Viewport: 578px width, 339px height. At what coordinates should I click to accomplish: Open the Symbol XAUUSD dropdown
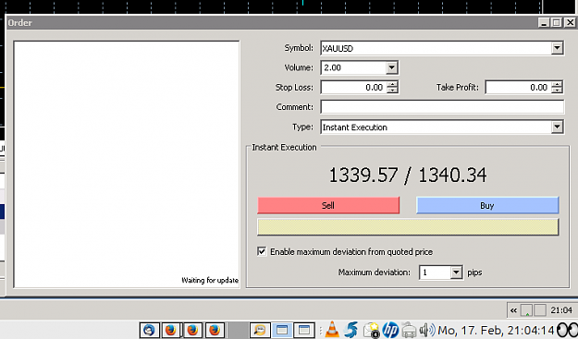point(557,48)
